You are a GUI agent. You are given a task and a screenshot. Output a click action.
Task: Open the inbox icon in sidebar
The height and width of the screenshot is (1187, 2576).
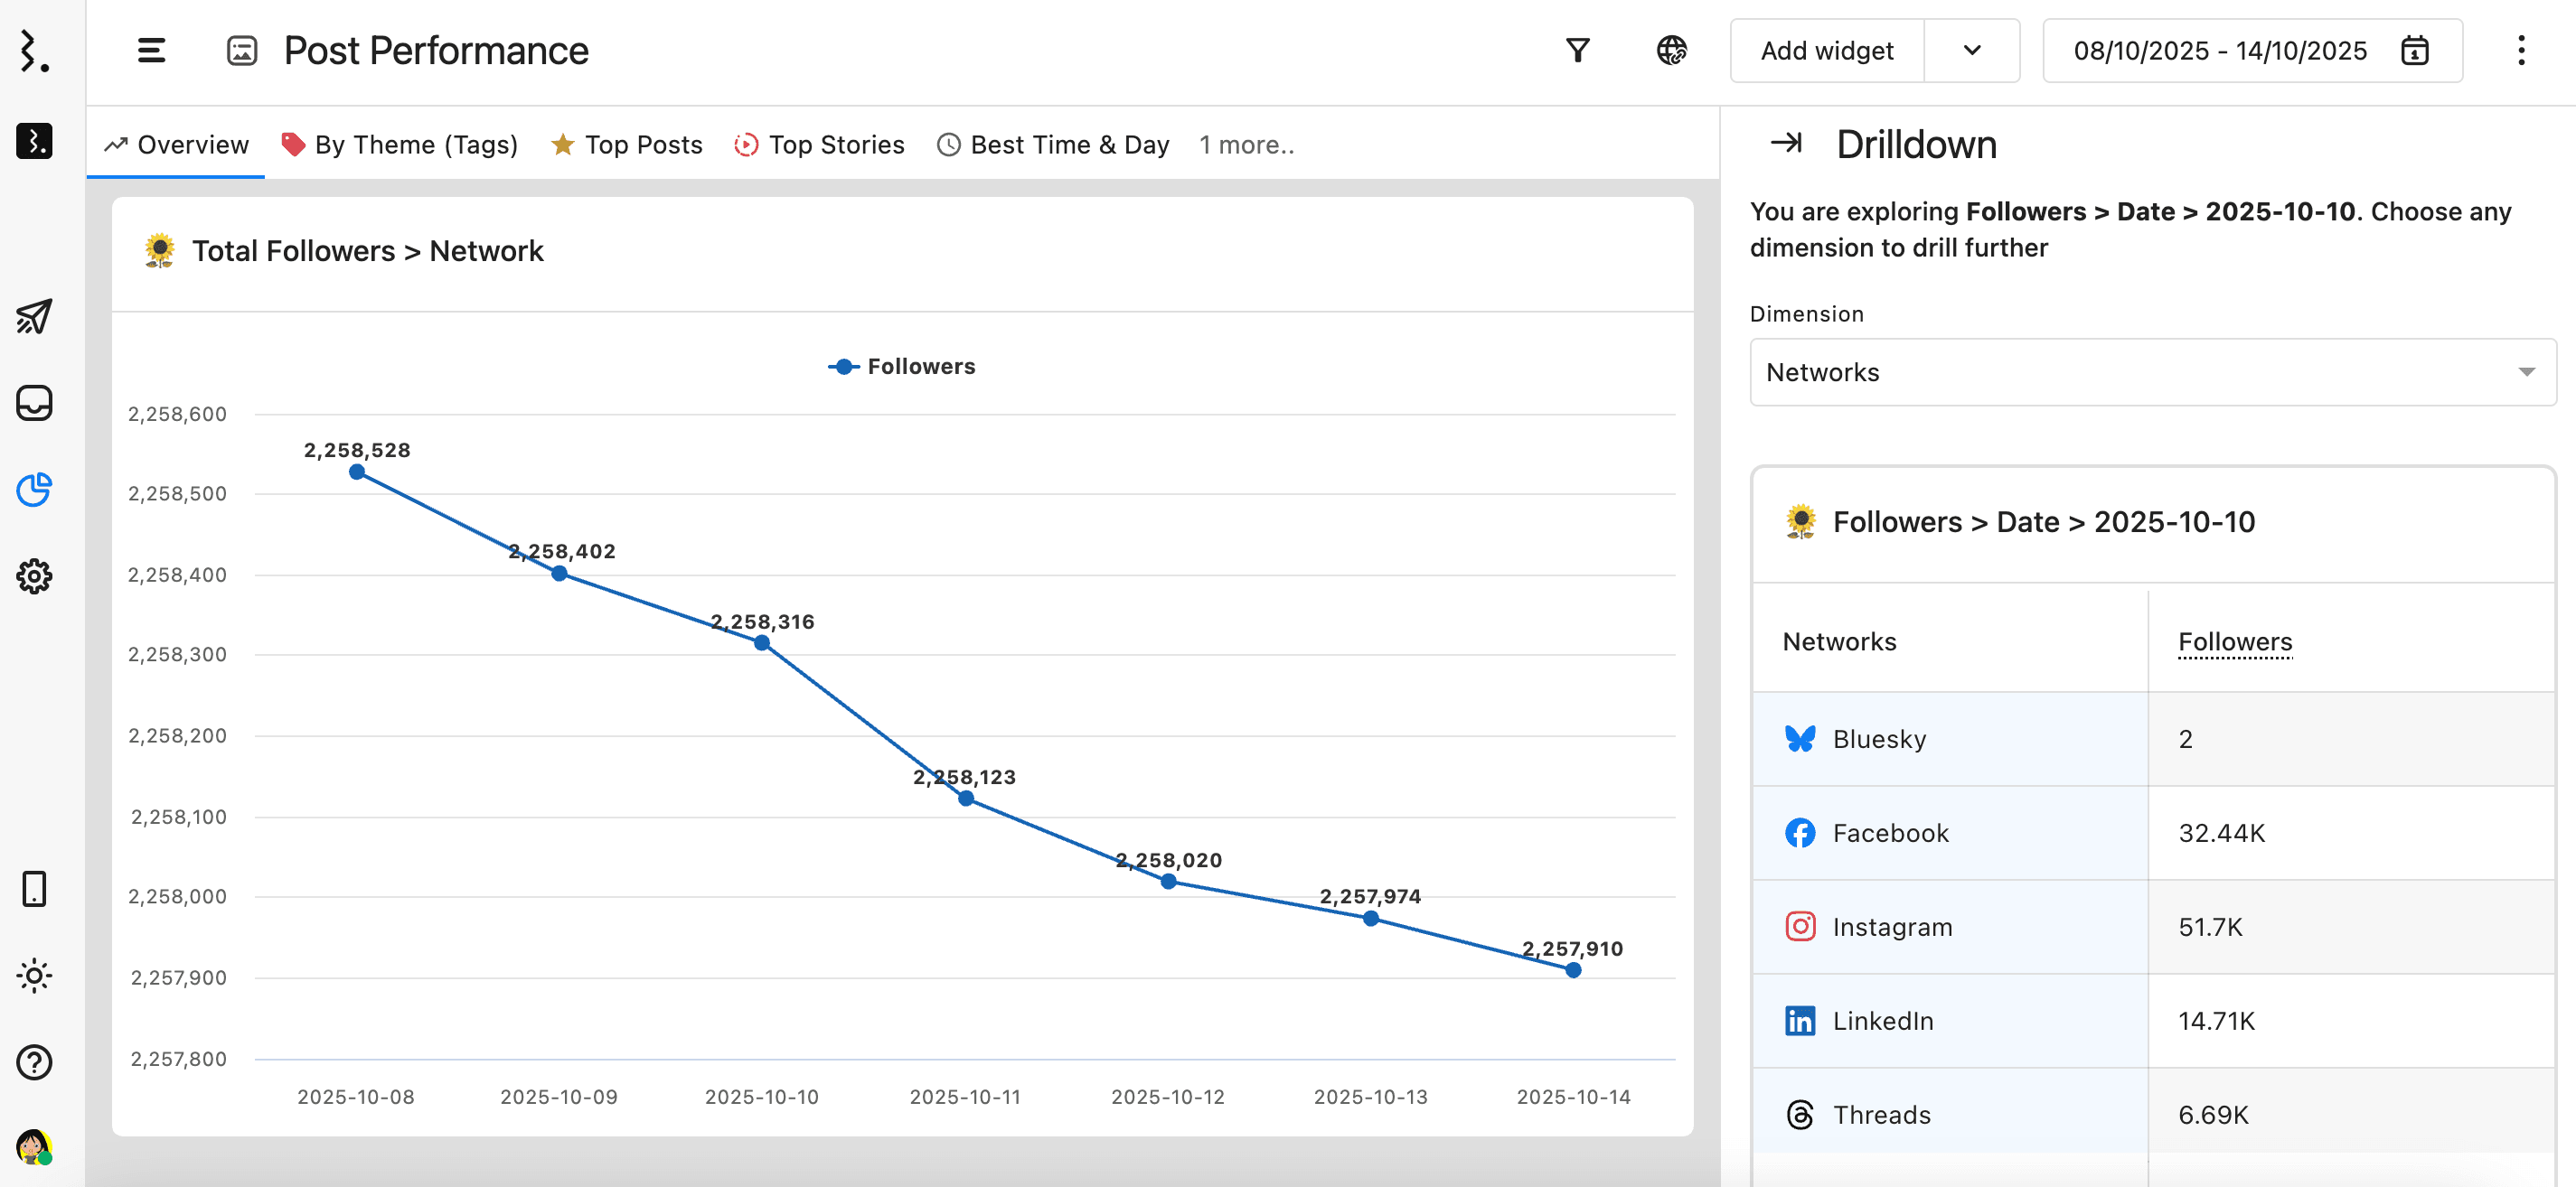pos(34,403)
